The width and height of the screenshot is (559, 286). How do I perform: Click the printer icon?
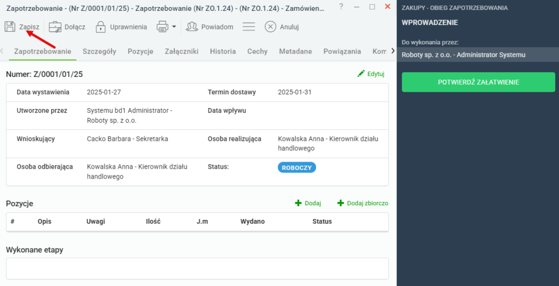click(x=163, y=27)
